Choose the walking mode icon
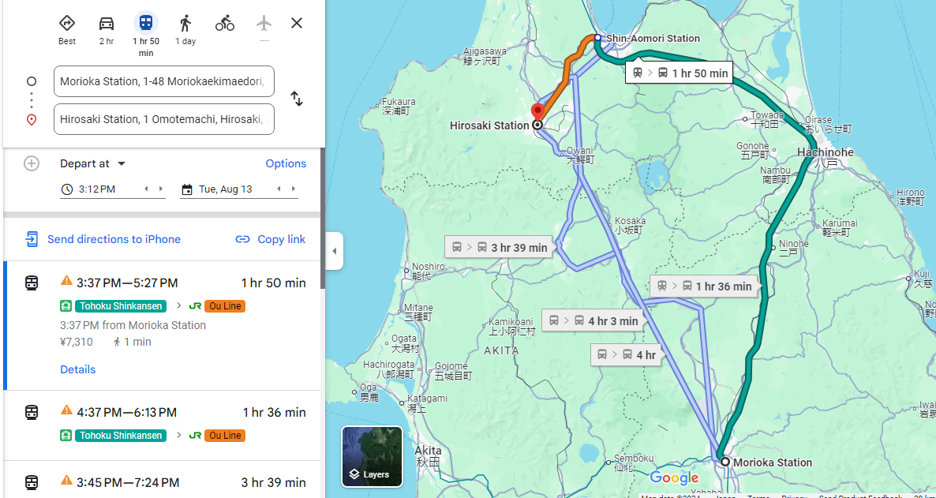The width and height of the screenshot is (936, 498). pos(185,24)
